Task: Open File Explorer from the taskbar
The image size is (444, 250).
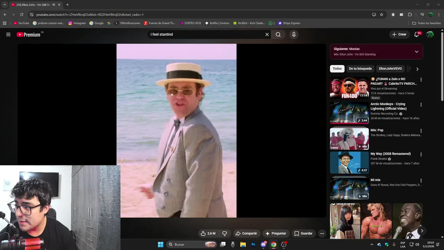Action: tap(243, 244)
